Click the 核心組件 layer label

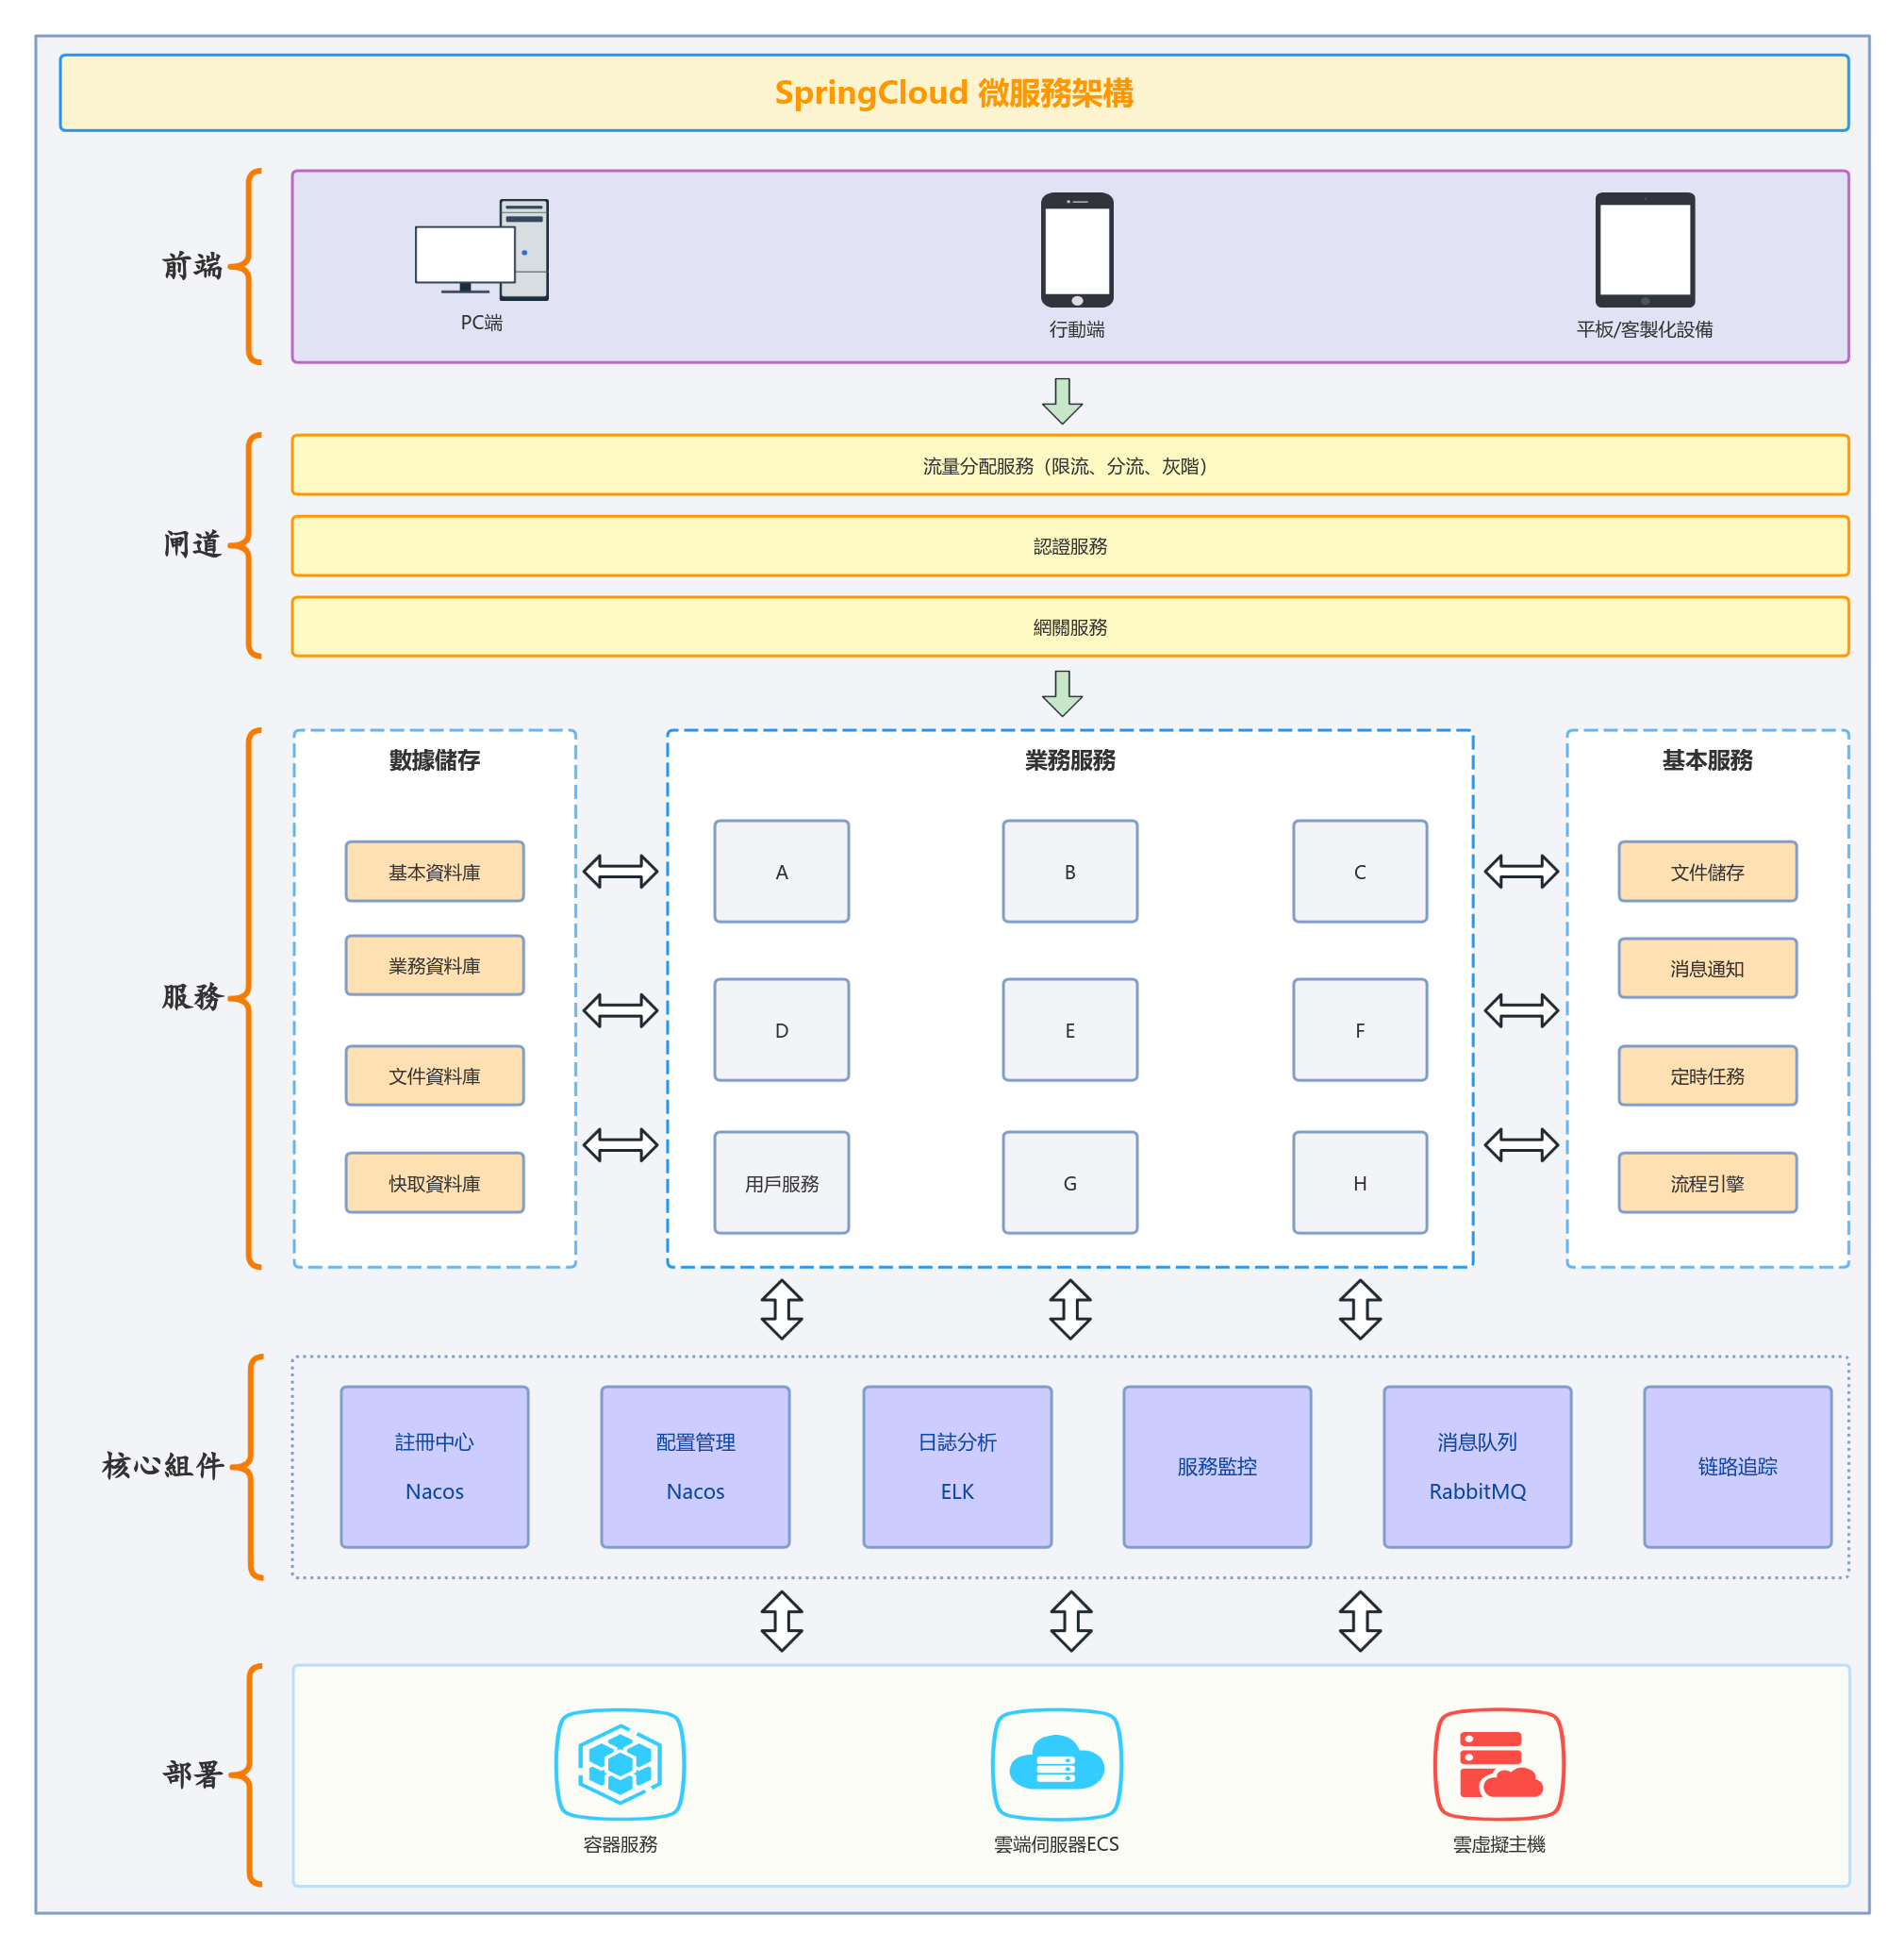pyautogui.click(x=163, y=1467)
